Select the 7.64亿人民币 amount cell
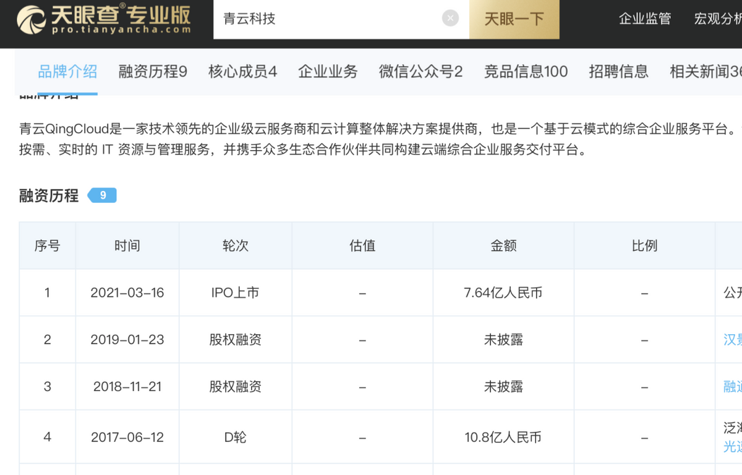 coord(503,293)
